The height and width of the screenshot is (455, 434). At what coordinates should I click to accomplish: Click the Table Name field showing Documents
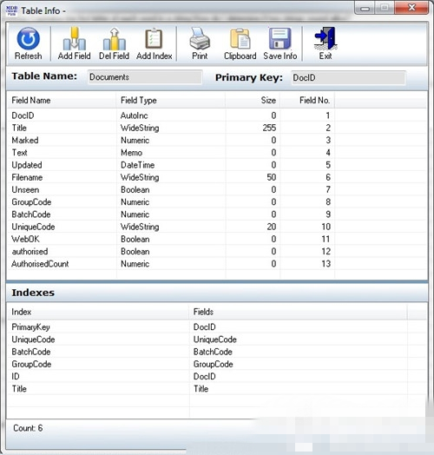click(145, 77)
